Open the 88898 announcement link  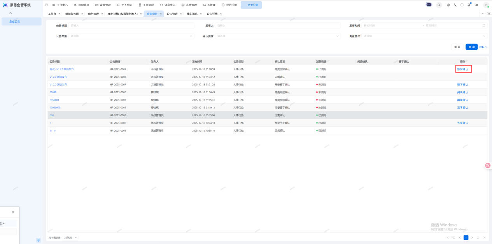53,92
